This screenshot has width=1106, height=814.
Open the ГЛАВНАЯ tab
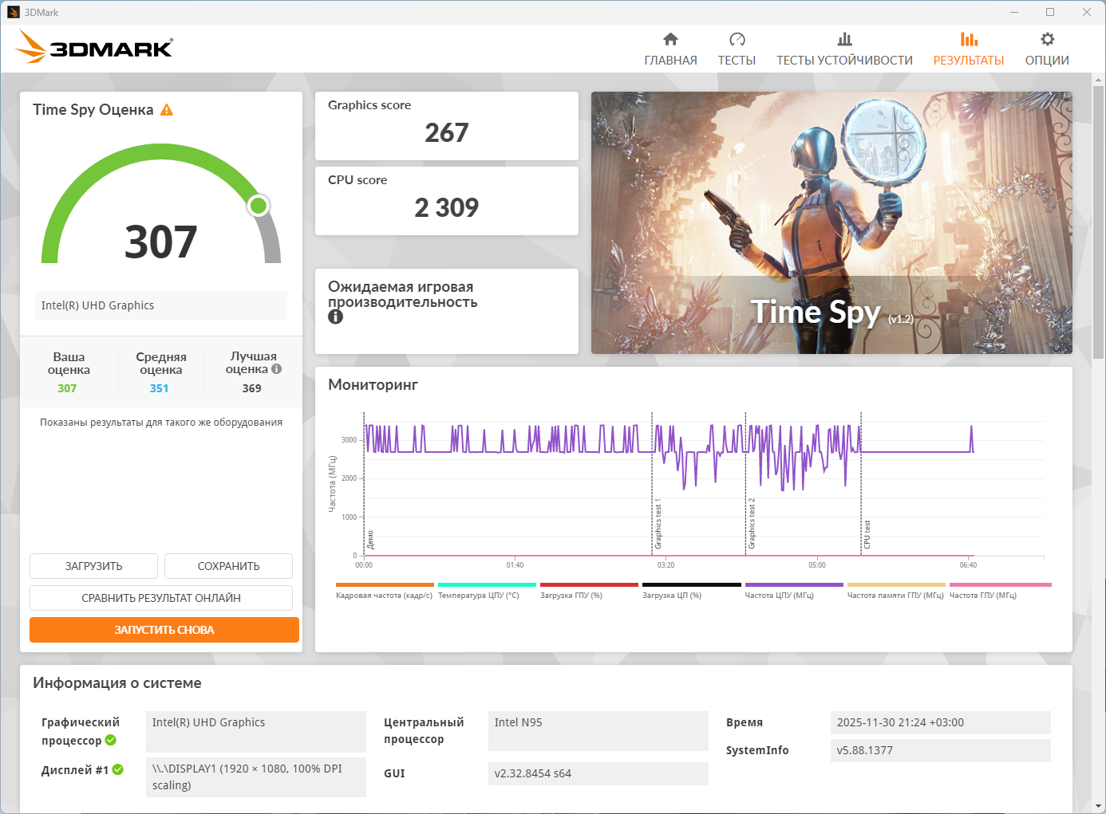click(x=670, y=60)
